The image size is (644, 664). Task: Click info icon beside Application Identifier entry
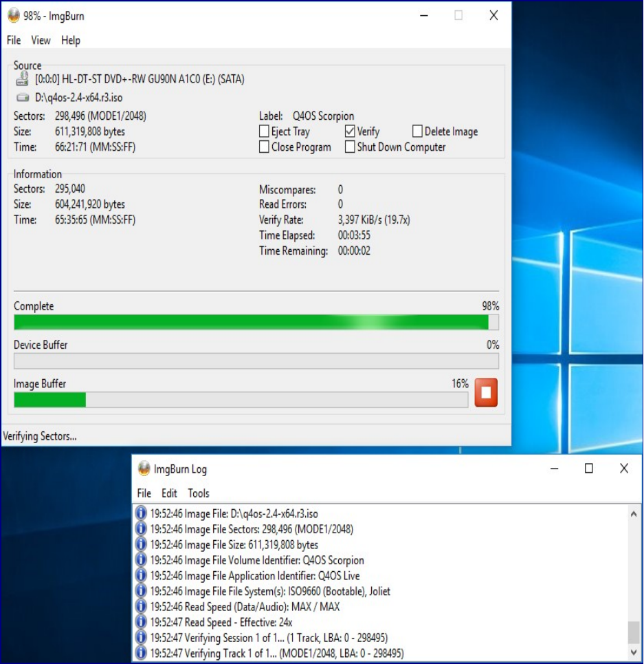[x=141, y=575]
